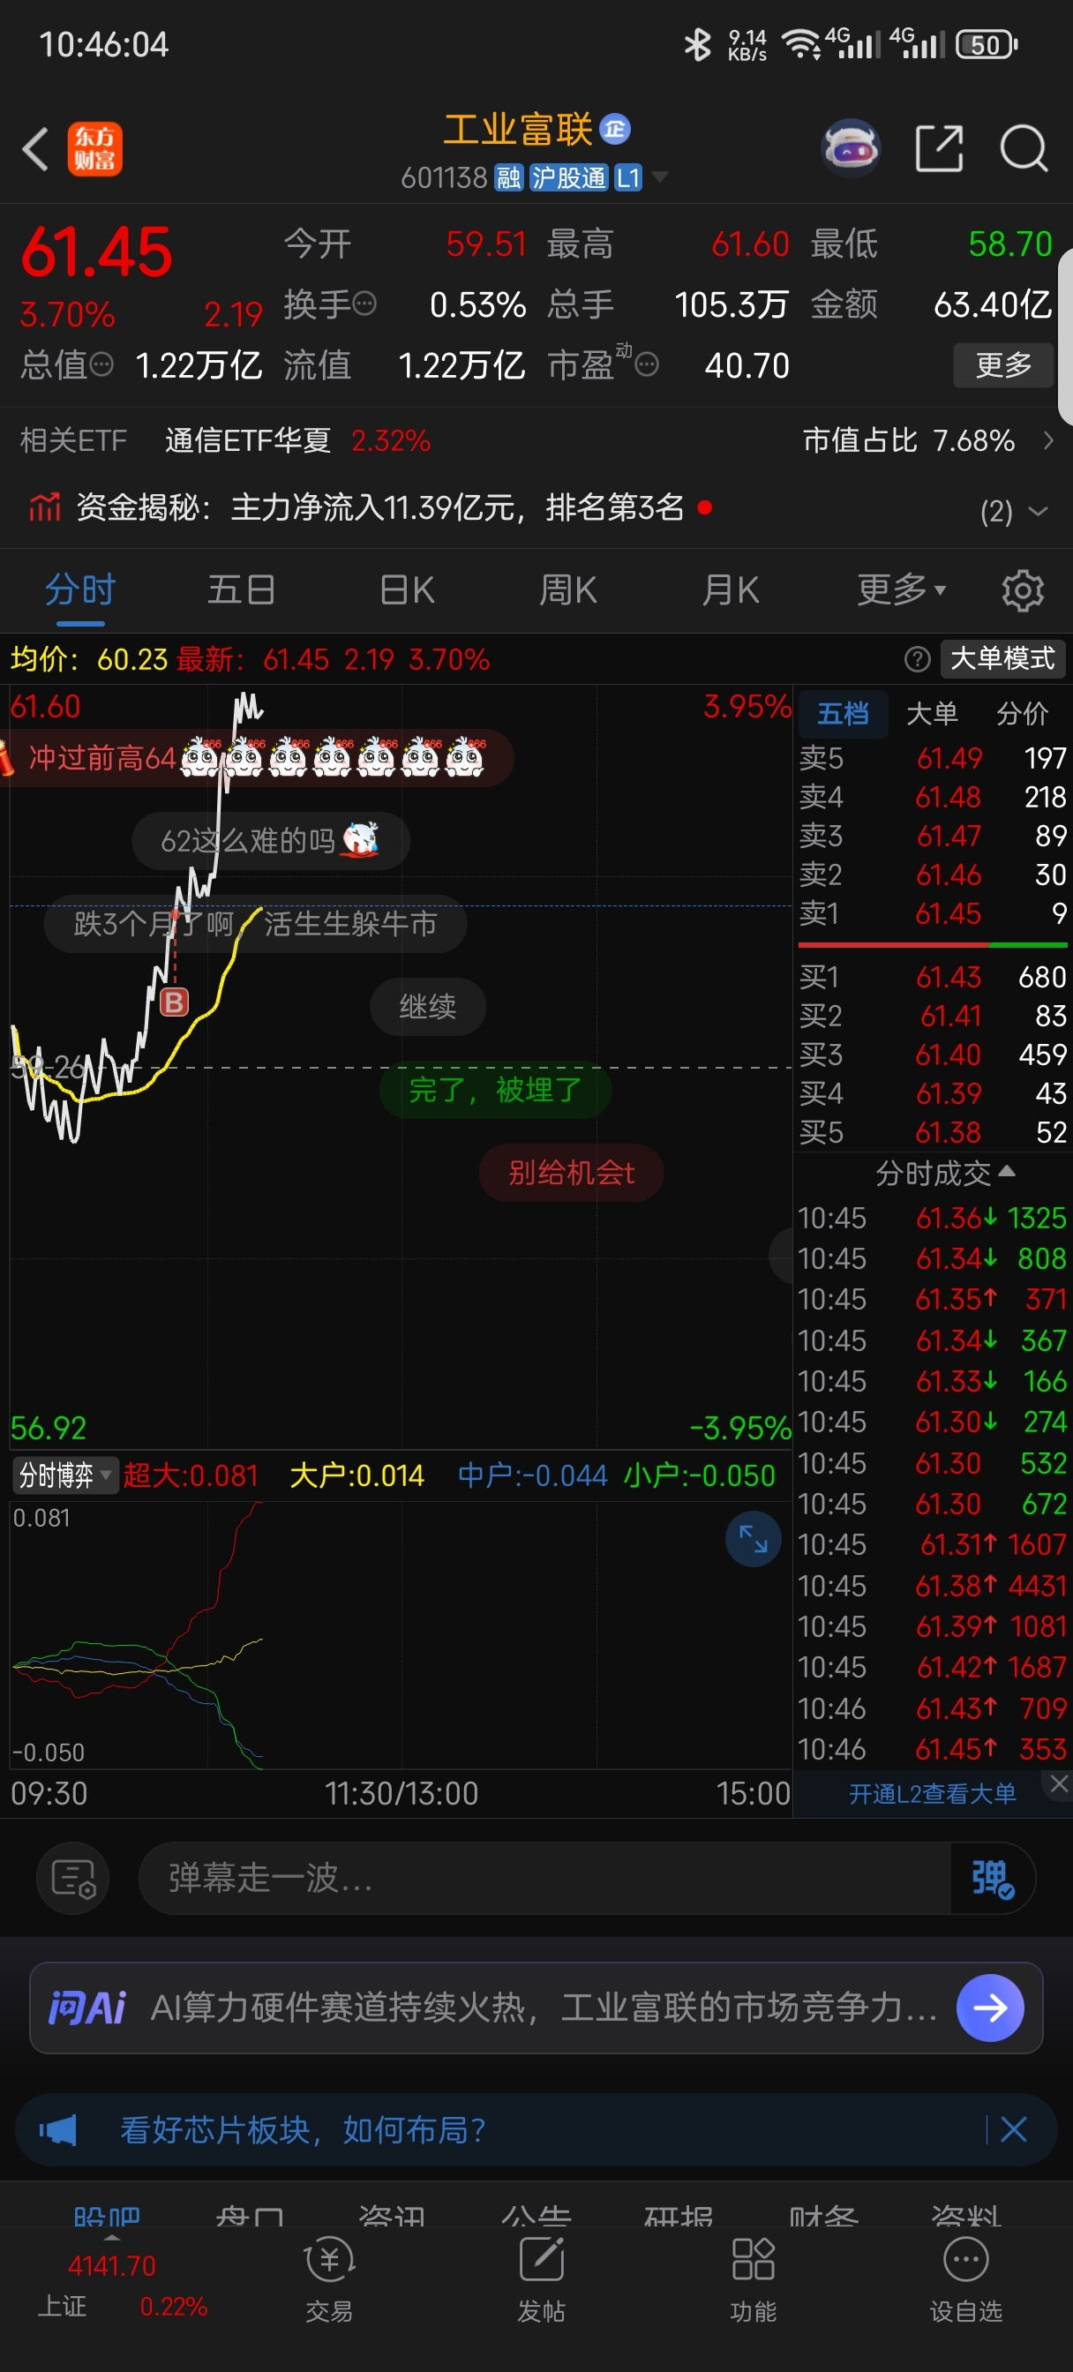
Task: Expand 上证 index bar arrow
Action: pos(111,2238)
